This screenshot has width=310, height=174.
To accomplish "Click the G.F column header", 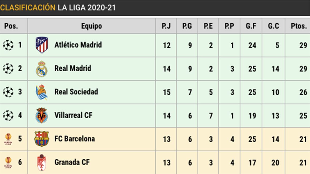I will tap(251, 26).
